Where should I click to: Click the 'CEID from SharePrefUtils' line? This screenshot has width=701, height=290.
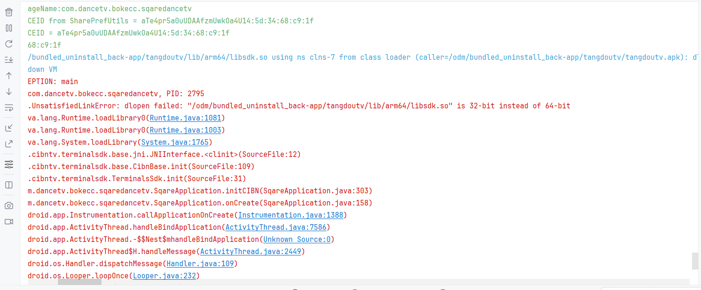pyautogui.click(x=171, y=21)
